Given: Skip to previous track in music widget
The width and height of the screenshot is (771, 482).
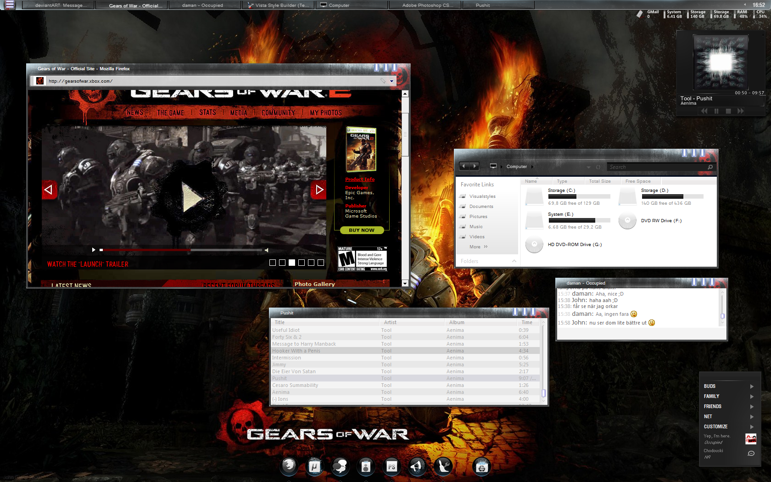Looking at the screenshot, I should 704,111.
